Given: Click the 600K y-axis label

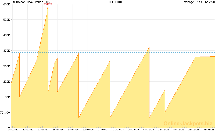Looking at the screenshot, I should point(6,4).
